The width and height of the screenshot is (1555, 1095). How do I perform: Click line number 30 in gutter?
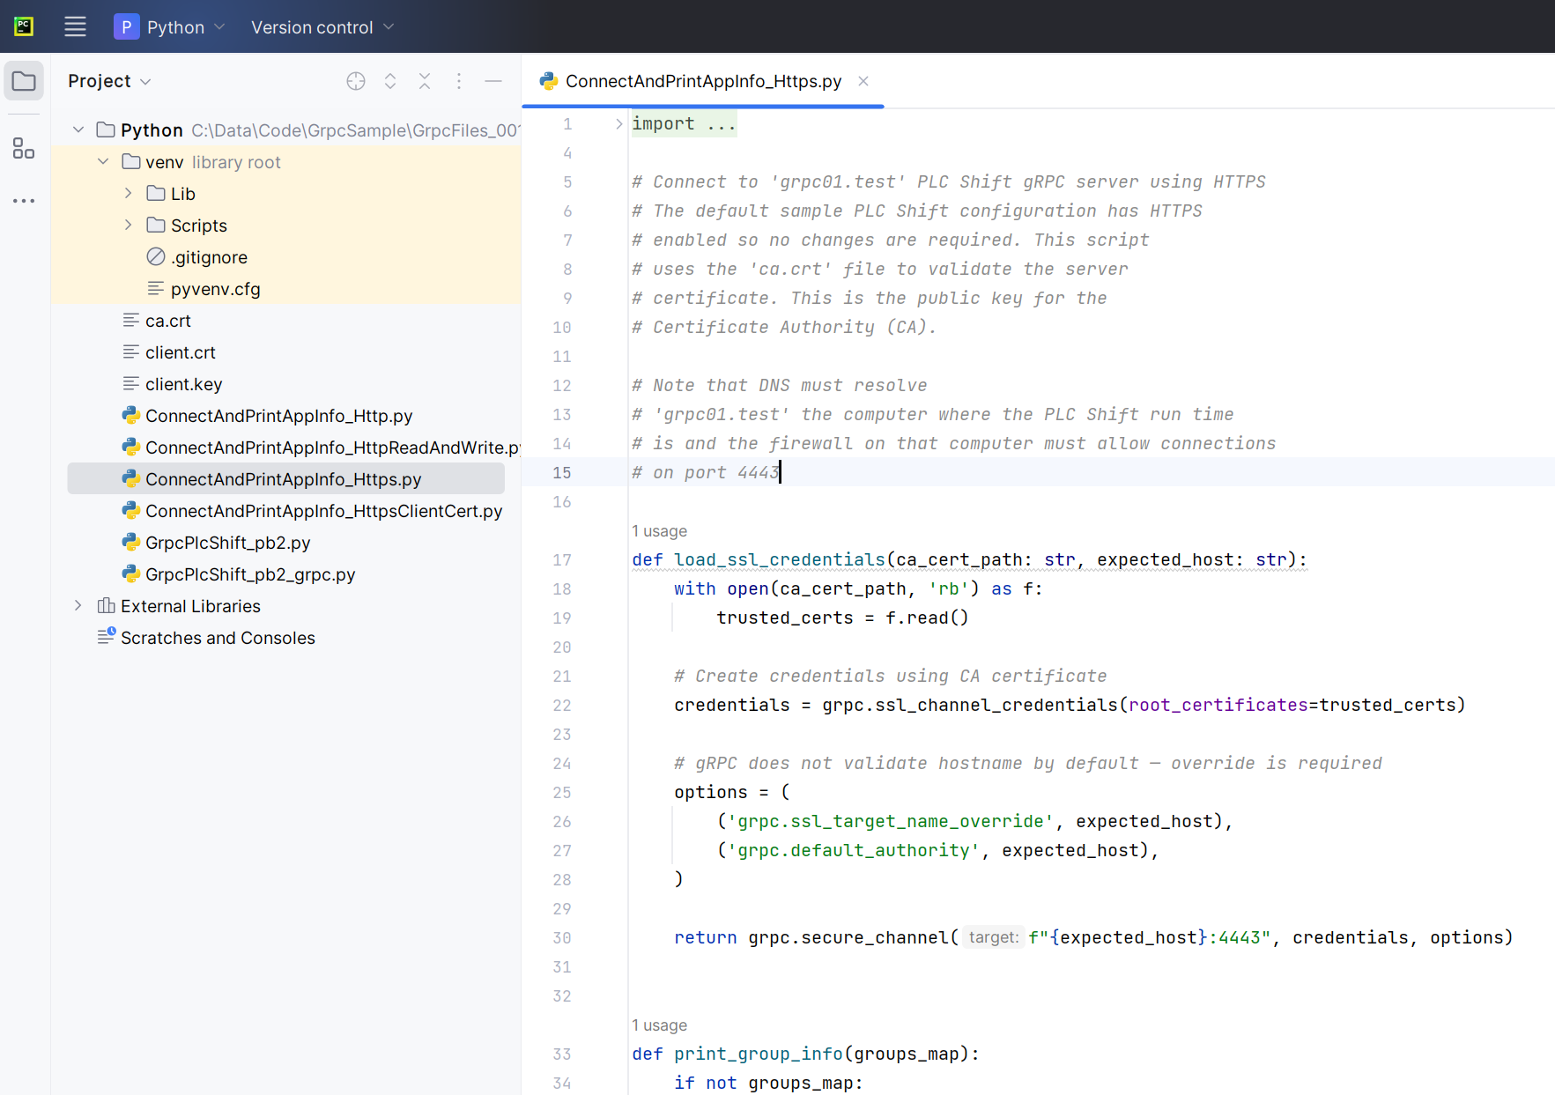point(562,938)
